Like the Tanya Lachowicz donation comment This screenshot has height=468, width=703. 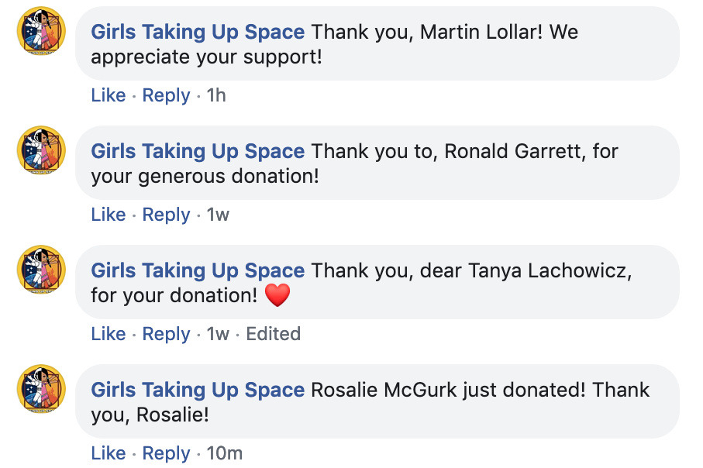coord(108,333)
